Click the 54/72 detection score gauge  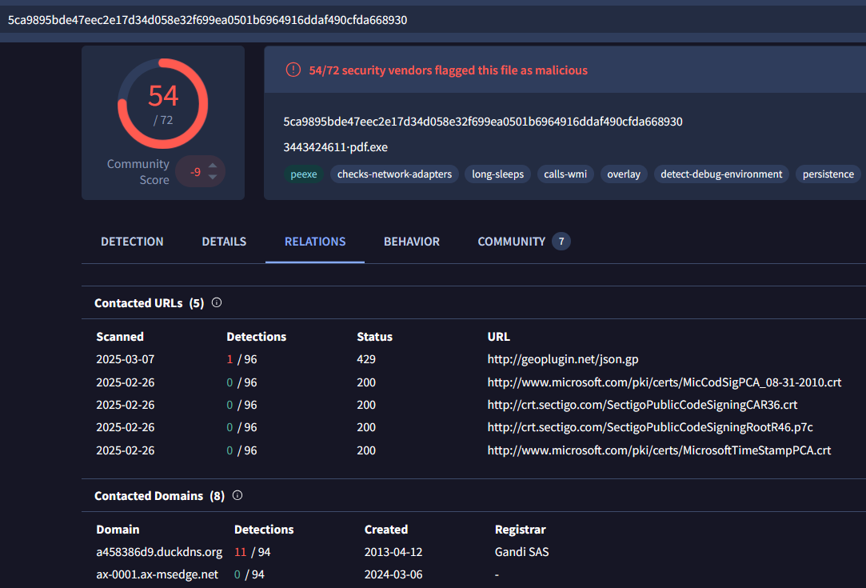(x=163, y=102)
